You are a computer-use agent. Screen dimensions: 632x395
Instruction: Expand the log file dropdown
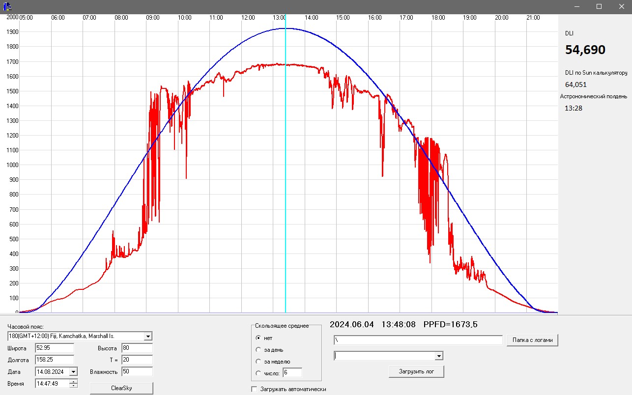(x=438, y=356)
